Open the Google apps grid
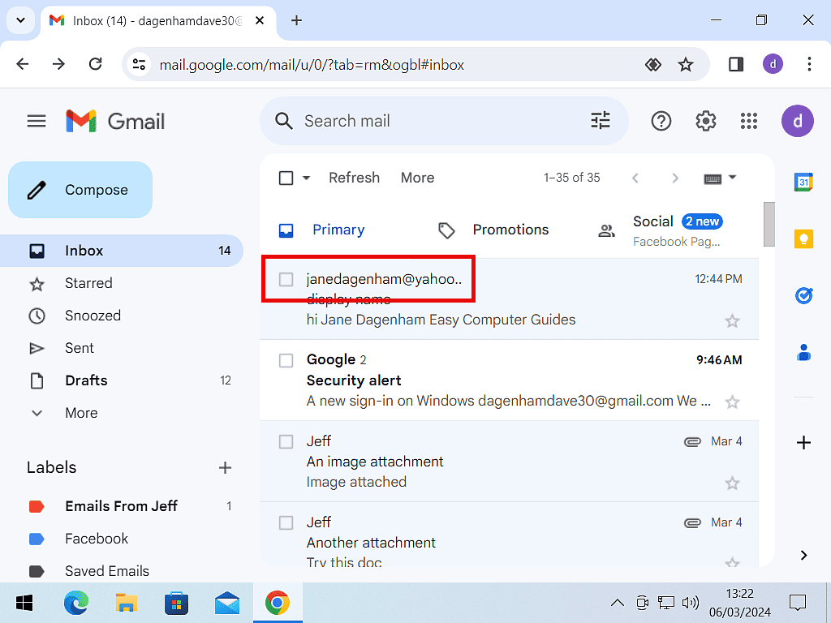This screenshot has width=831, height=623. click(749, 121)
